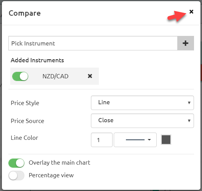Click the Price Source dropdown arrow
202x191 pixels.
pos(189,121)
